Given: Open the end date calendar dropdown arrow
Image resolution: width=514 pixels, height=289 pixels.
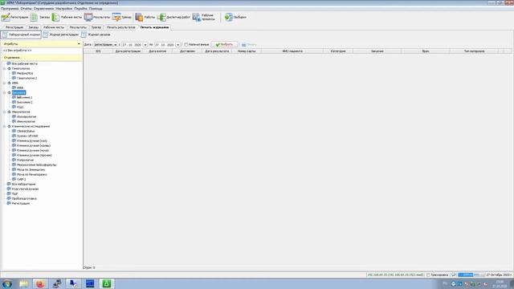Looking at the screenshot, I should (x=178, y=45).
